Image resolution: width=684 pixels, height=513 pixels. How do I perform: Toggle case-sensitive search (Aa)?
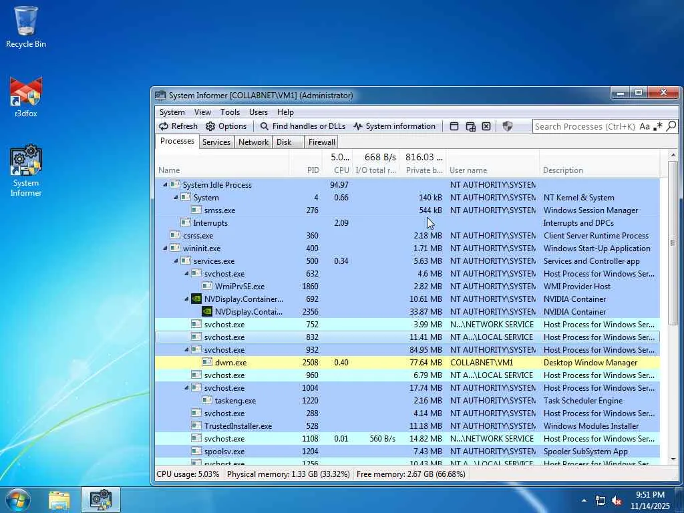[x=645, y=126]
